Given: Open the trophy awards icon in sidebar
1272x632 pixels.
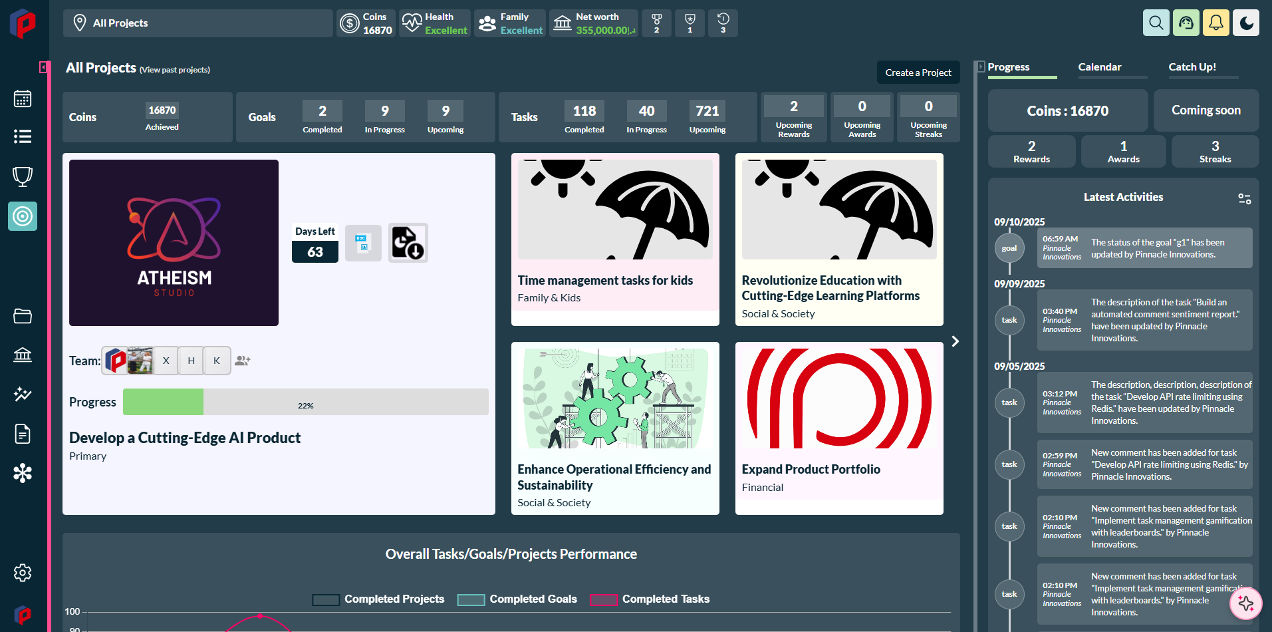Looking at the screenshot, I should point(23,176).
